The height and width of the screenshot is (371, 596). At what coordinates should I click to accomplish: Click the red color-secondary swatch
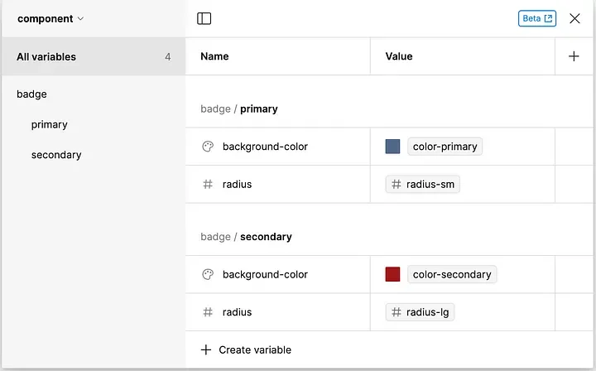click(393, 274)
